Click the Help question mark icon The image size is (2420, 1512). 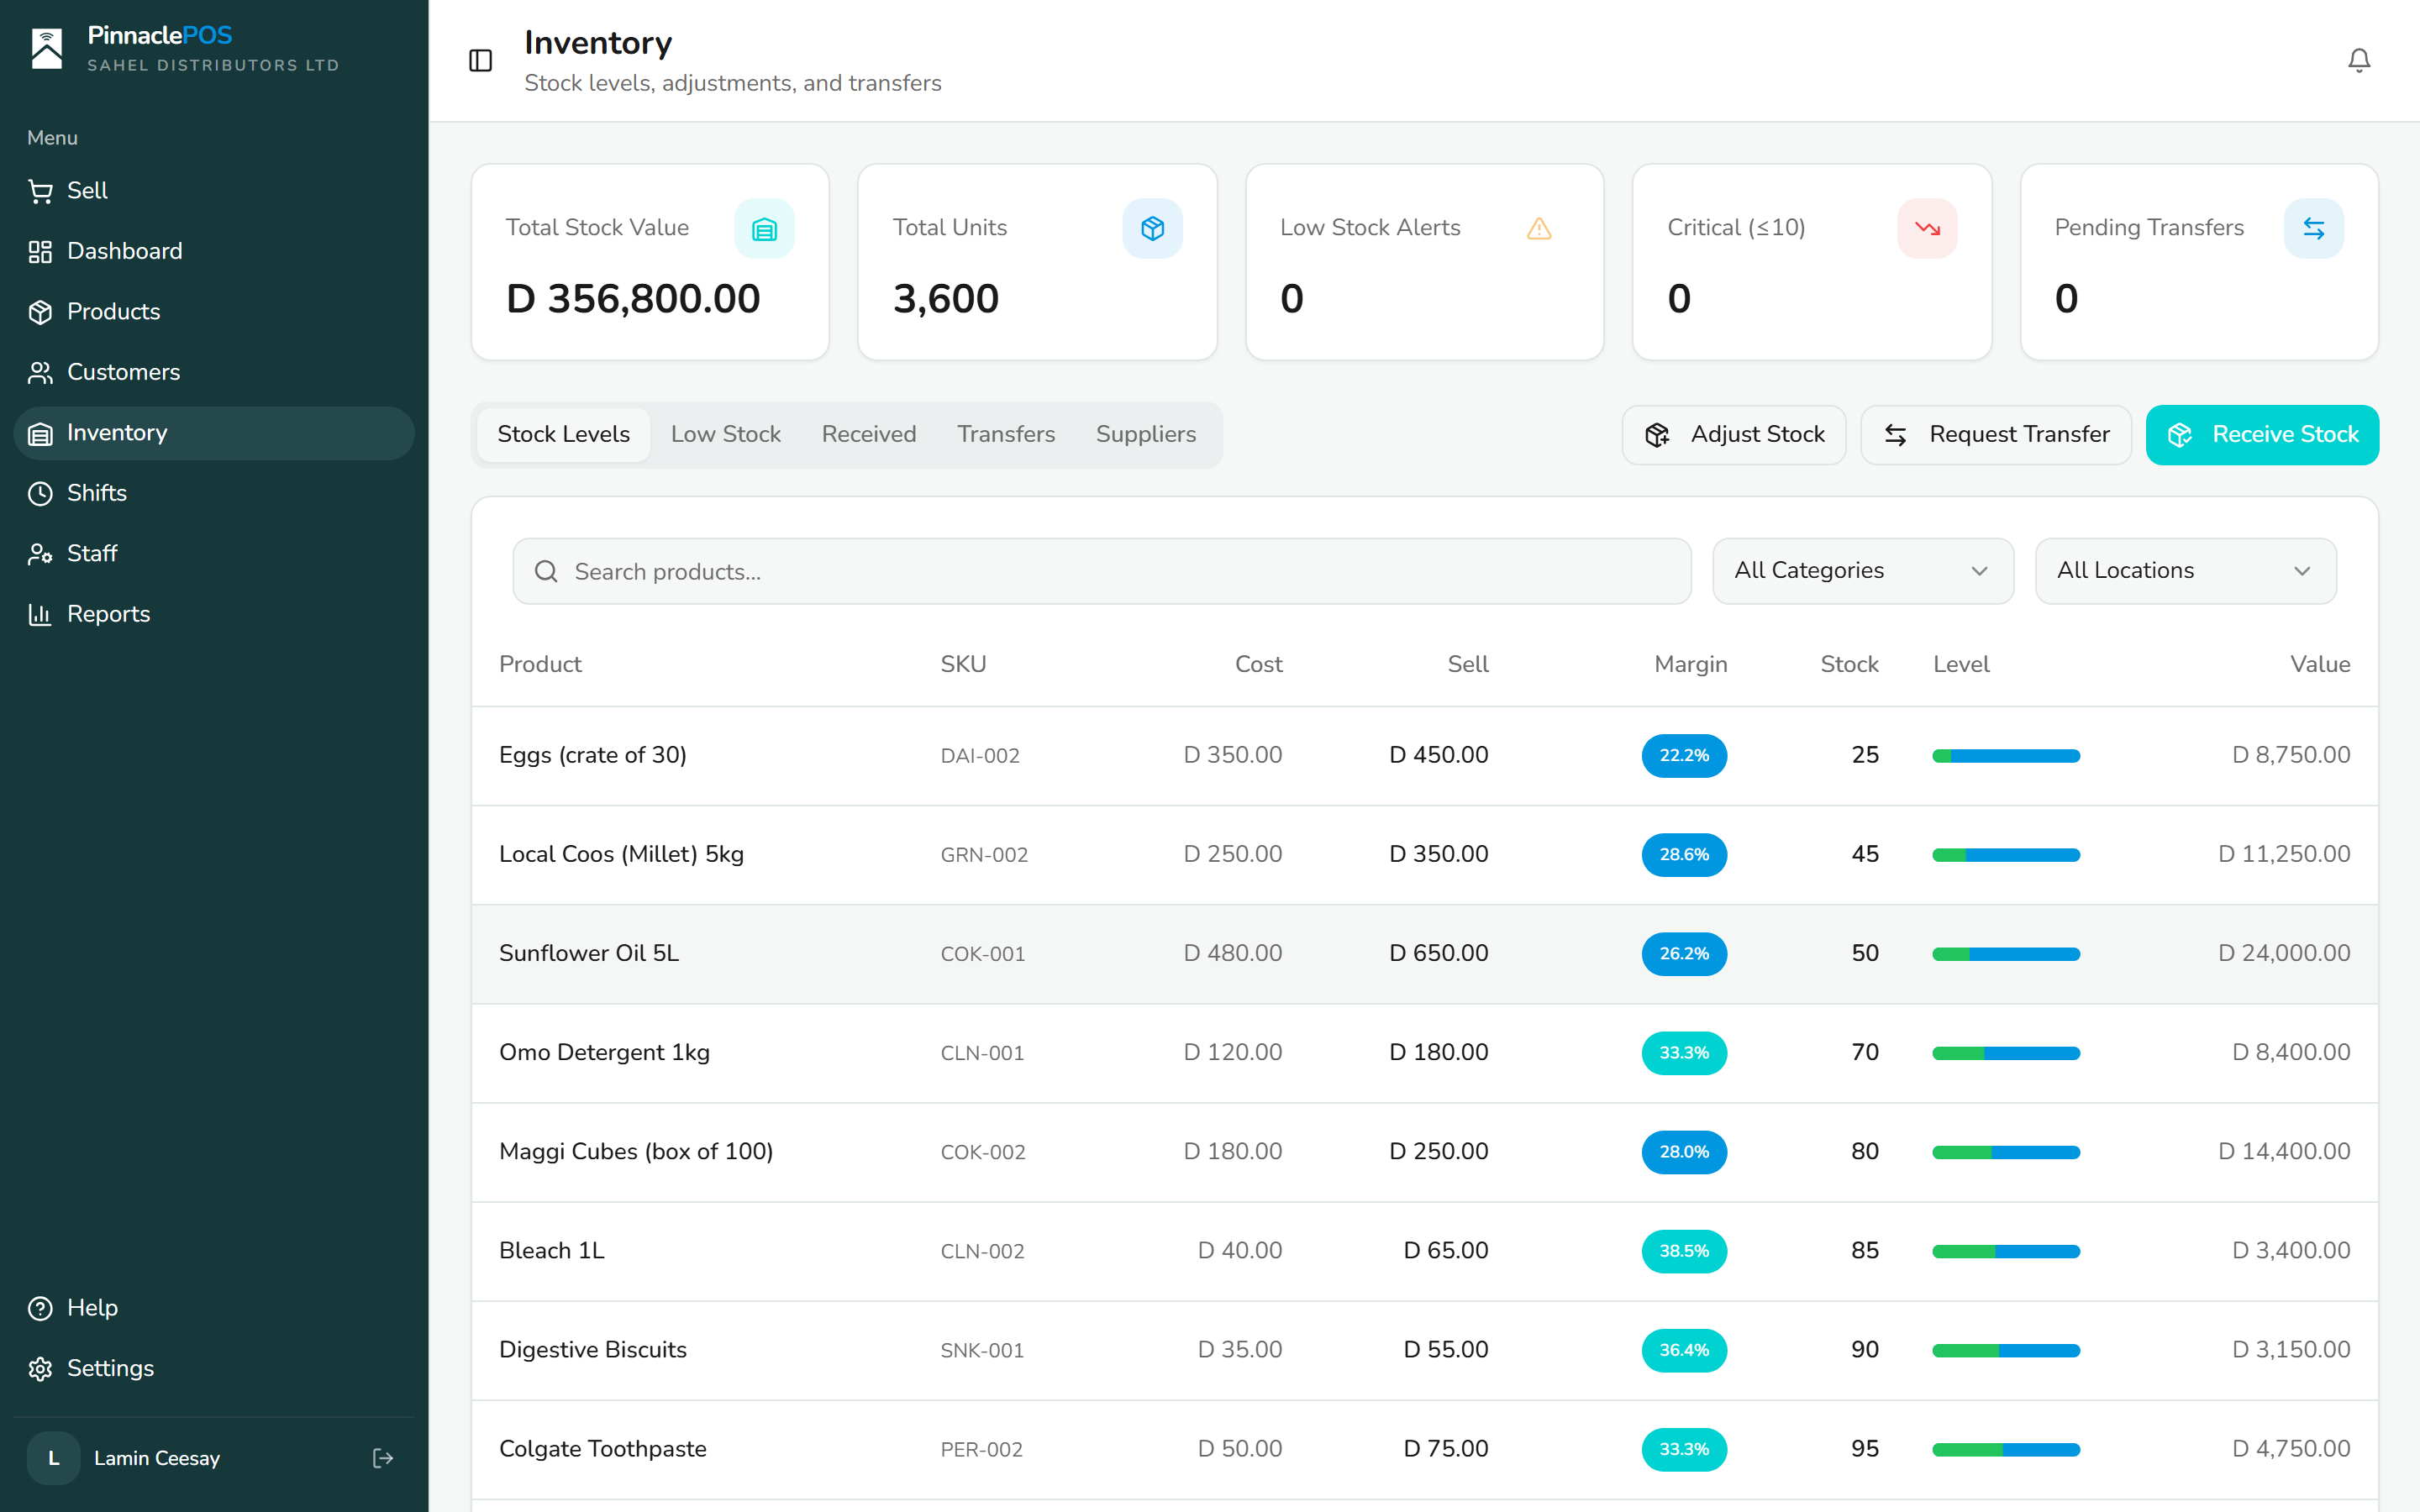click(x=40, y=1308)
